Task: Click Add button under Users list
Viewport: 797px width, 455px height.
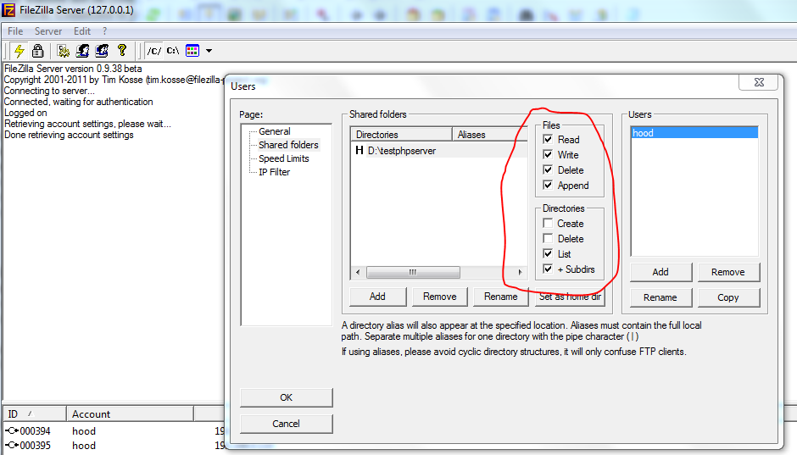Action: [x=660, y=272]
